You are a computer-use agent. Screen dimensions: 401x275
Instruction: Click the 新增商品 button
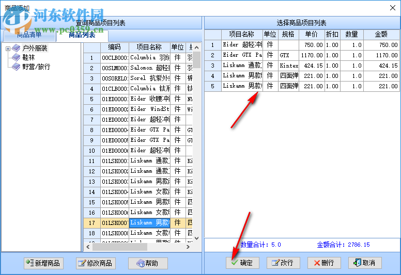click(x=44, y=263)
